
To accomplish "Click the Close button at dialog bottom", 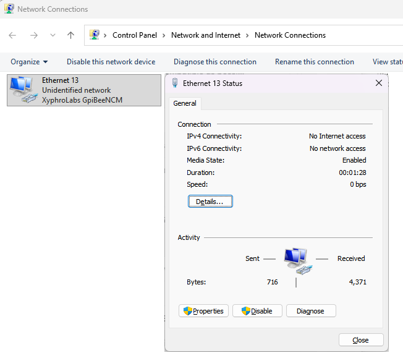I will coord(361,340).
